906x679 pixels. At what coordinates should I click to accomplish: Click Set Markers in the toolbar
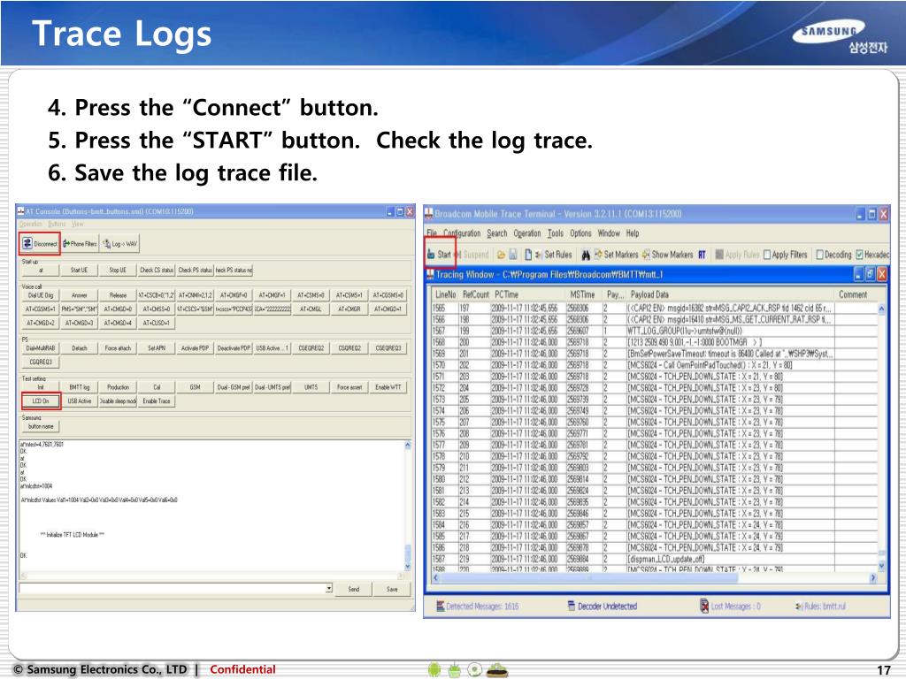(x=616, y=255)
